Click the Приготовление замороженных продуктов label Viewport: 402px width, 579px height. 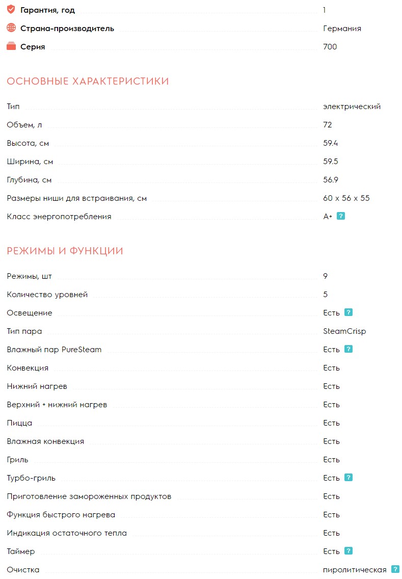(x=89, y=496)
